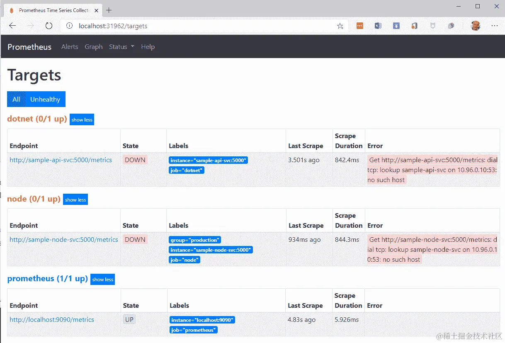Open the Graph page
This screenshot has height=343, width=505.
click(94, 47)
